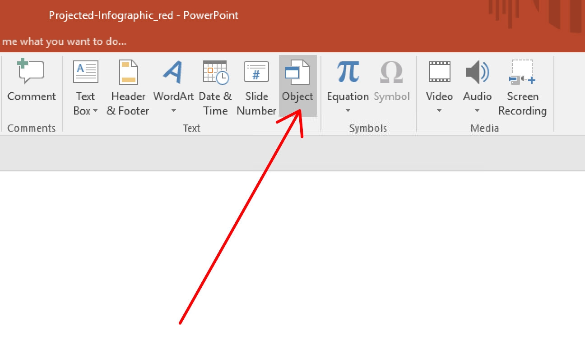Image resolution: width=585 pixels, height=363 pixels.
Task: Expand the Video insert options
Action: [439, 111]
